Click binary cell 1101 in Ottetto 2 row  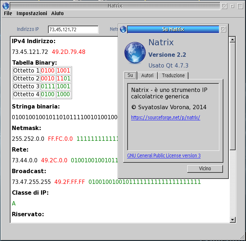(63, 78)
